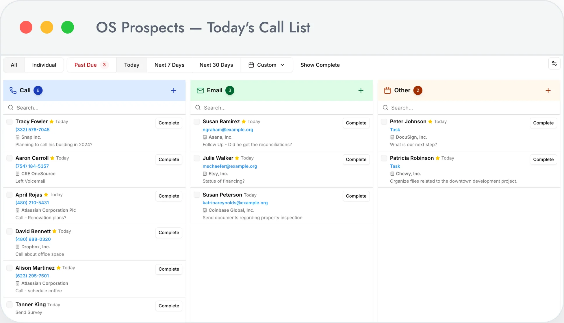
Task: Click the star next to Susan Ramirez
Action: [x=244, y=122]
